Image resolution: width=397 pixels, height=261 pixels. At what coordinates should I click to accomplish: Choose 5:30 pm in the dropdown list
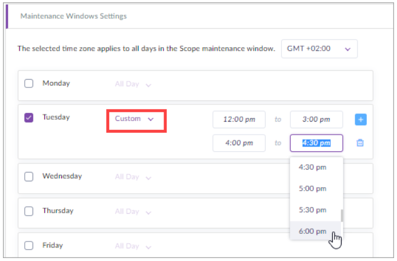[313, 210]
